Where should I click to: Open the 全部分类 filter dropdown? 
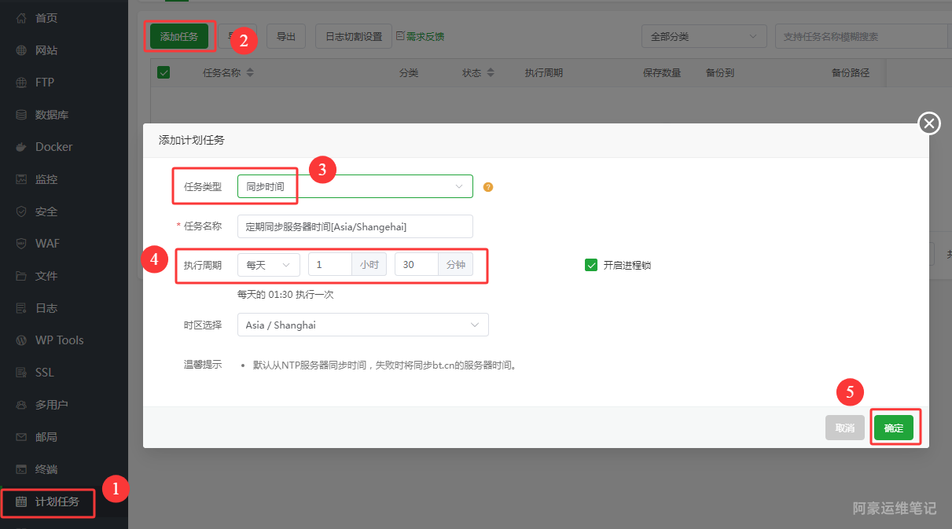(704, 35)
